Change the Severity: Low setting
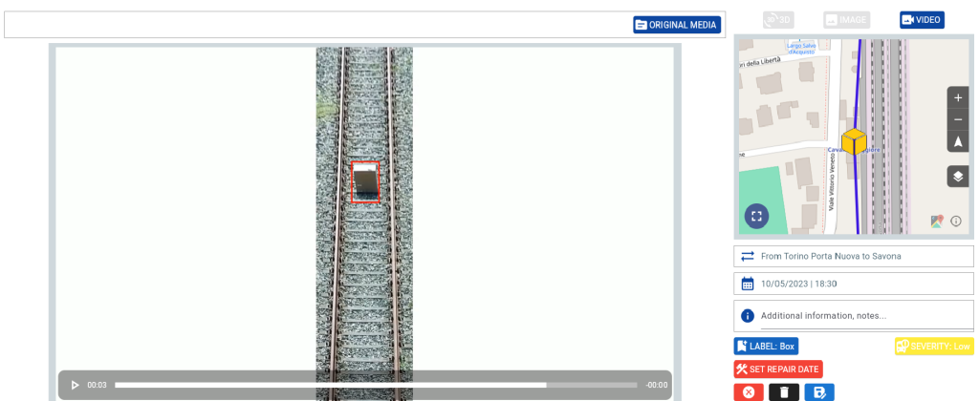979x401 pixels. point(934,346)
